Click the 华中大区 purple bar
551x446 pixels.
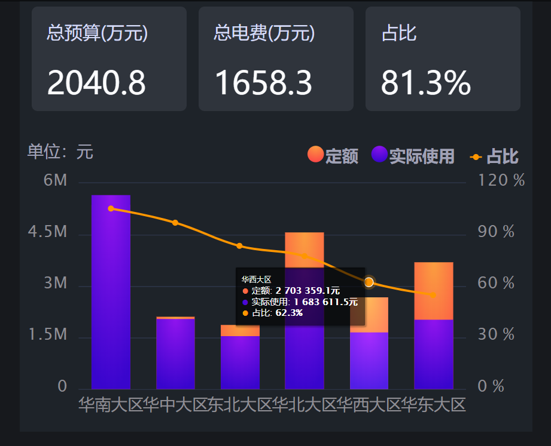(x=175, y=354)
